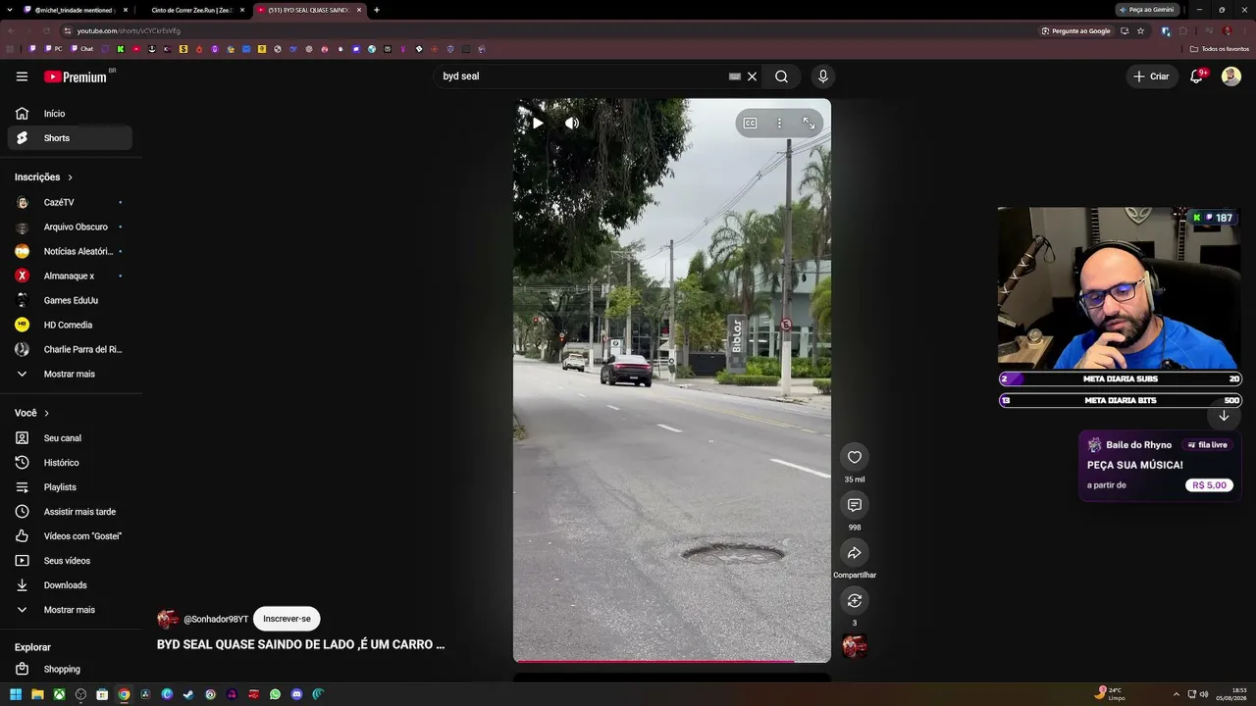Open WhatsApp from the taskbar
Image resolution: width=1256 pixels, height=706 pixels.
coord(275,694)
